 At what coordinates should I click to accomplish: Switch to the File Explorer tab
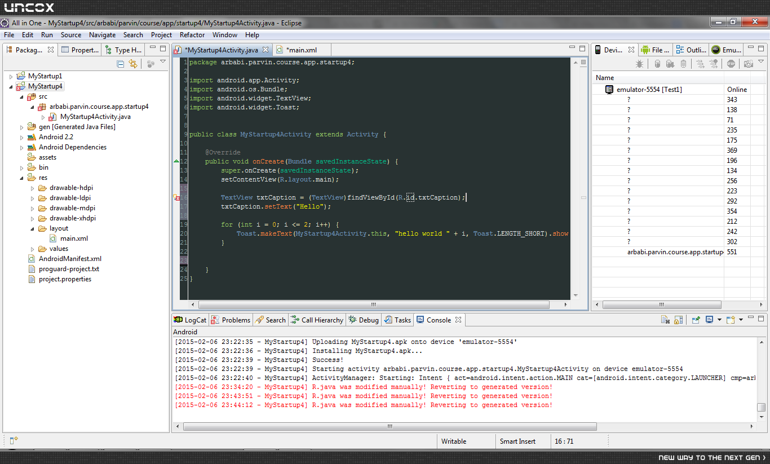656,50
